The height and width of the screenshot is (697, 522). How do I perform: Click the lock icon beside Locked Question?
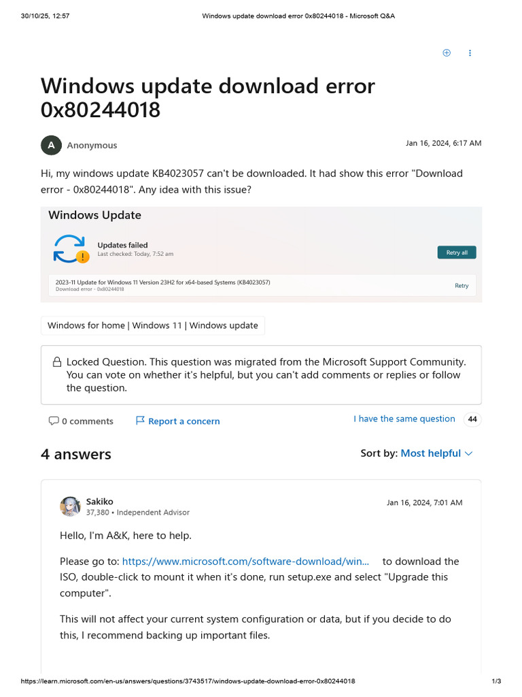57,363
